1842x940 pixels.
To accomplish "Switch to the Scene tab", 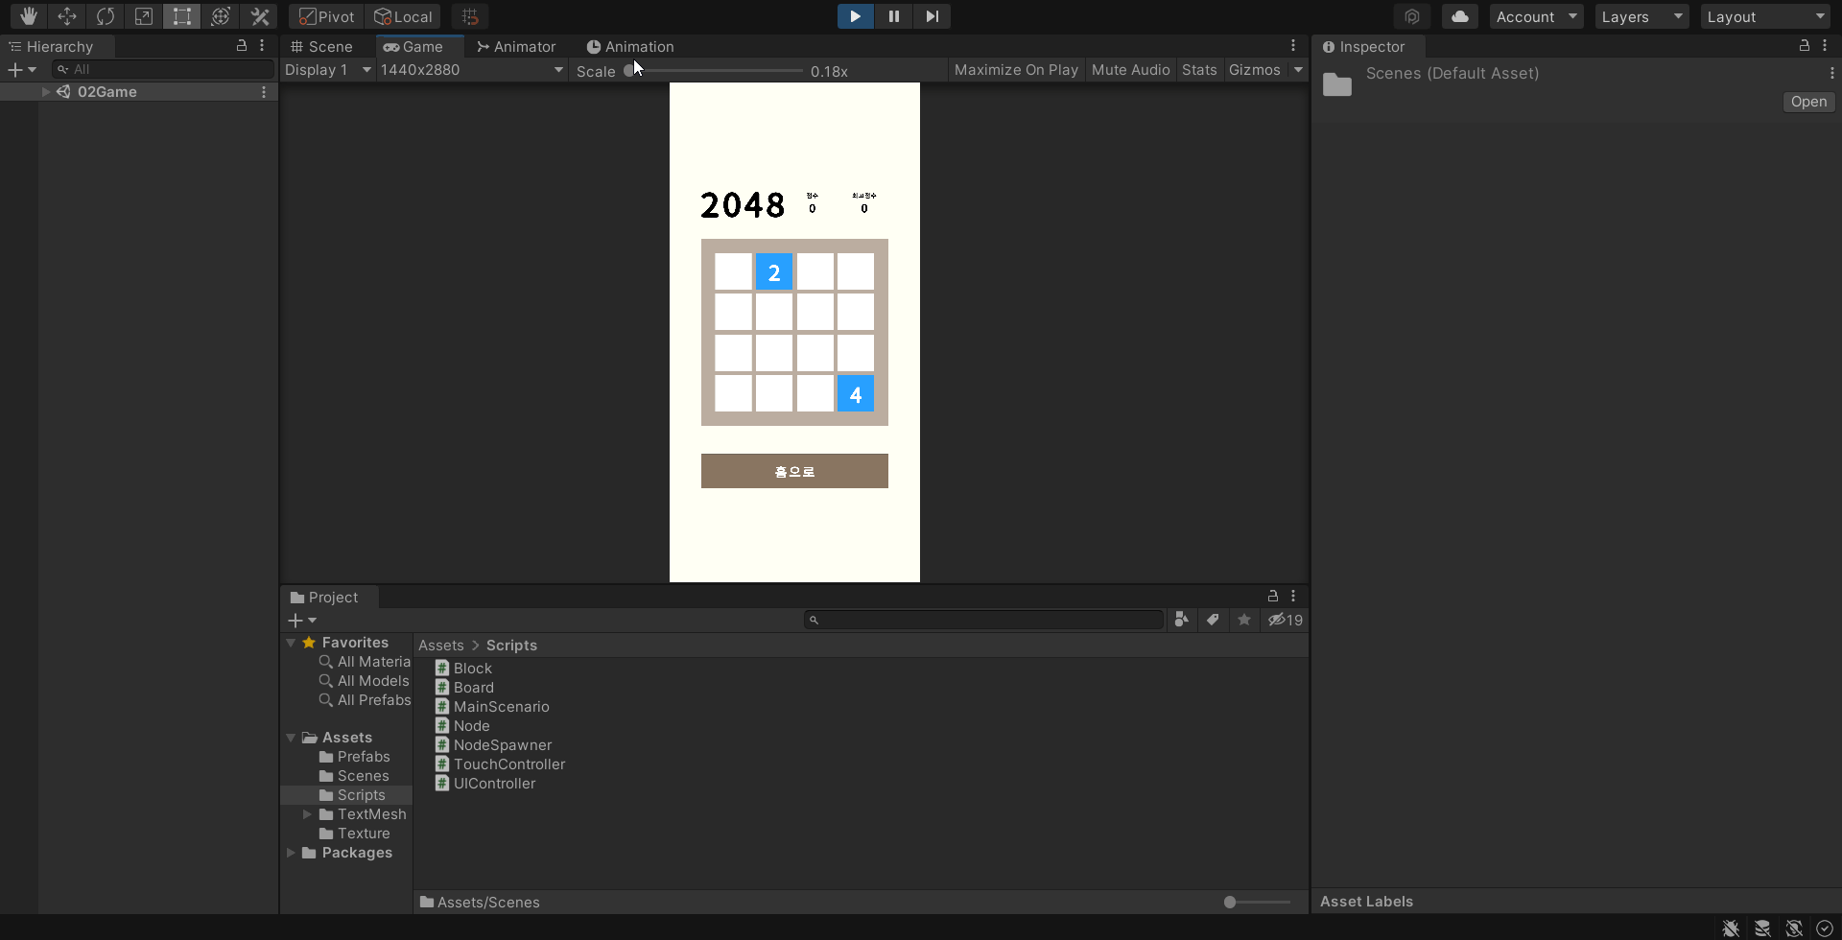I will (320, 46).
